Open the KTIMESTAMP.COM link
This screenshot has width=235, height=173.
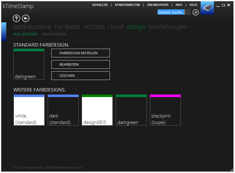(x=127, y=5)
